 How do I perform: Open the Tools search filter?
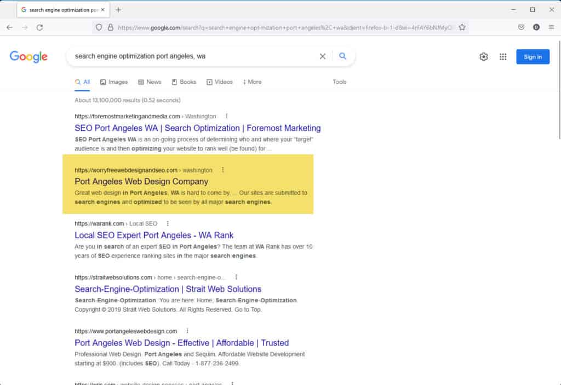[340, 82]
